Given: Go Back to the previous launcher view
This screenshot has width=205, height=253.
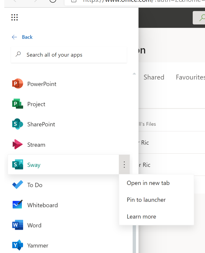Looking at the screenshot, I should tap(22, 37).
